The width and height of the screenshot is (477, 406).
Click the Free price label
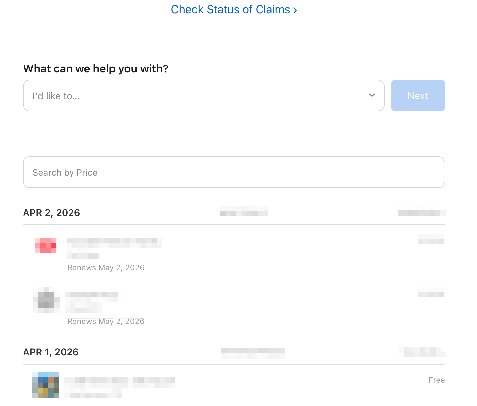click(436, 380)
